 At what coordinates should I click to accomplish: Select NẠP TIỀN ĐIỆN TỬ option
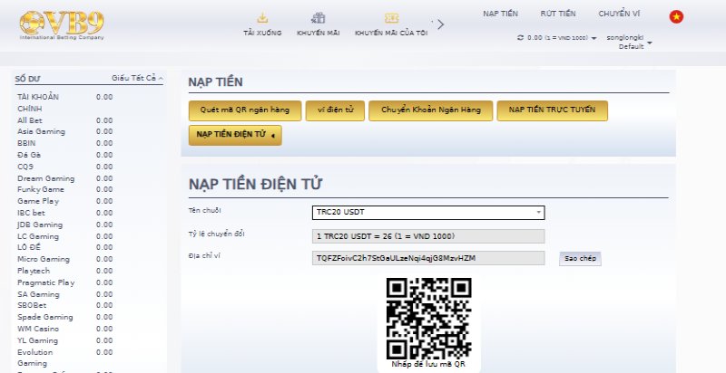click(235, 135)
